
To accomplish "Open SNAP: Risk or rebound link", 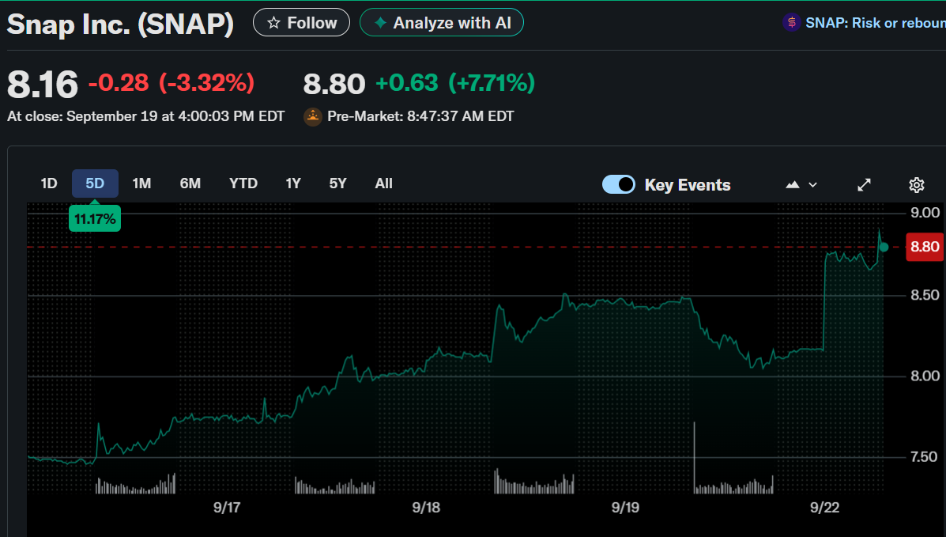I will click(876, 23).
